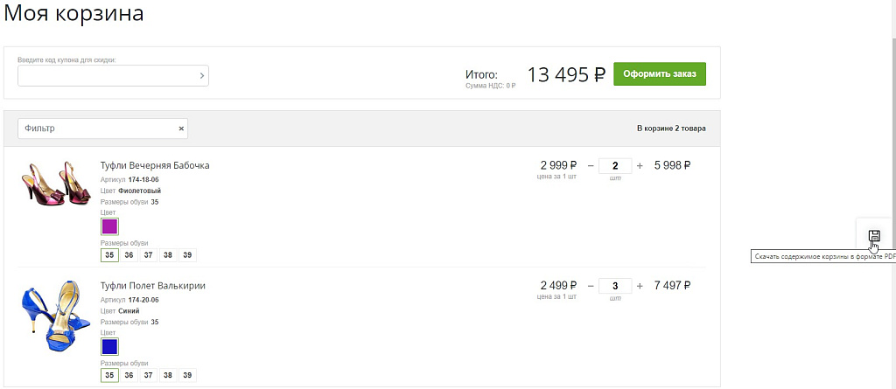Choose size 38 for the blue shoes
Image resolution: width=896 pixels, height=389 pixels.
click(x=167, y=375)
